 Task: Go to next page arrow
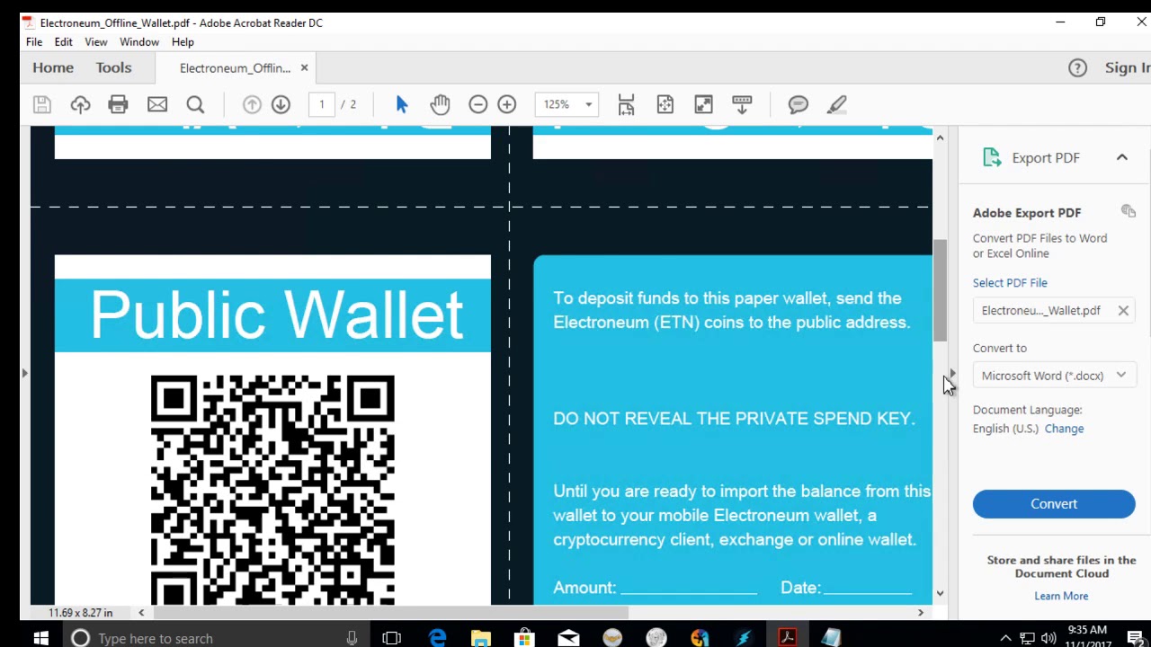coord(281,104)
